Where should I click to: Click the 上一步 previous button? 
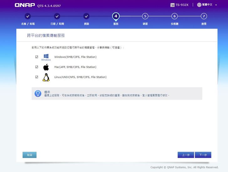tap(186, 155)
